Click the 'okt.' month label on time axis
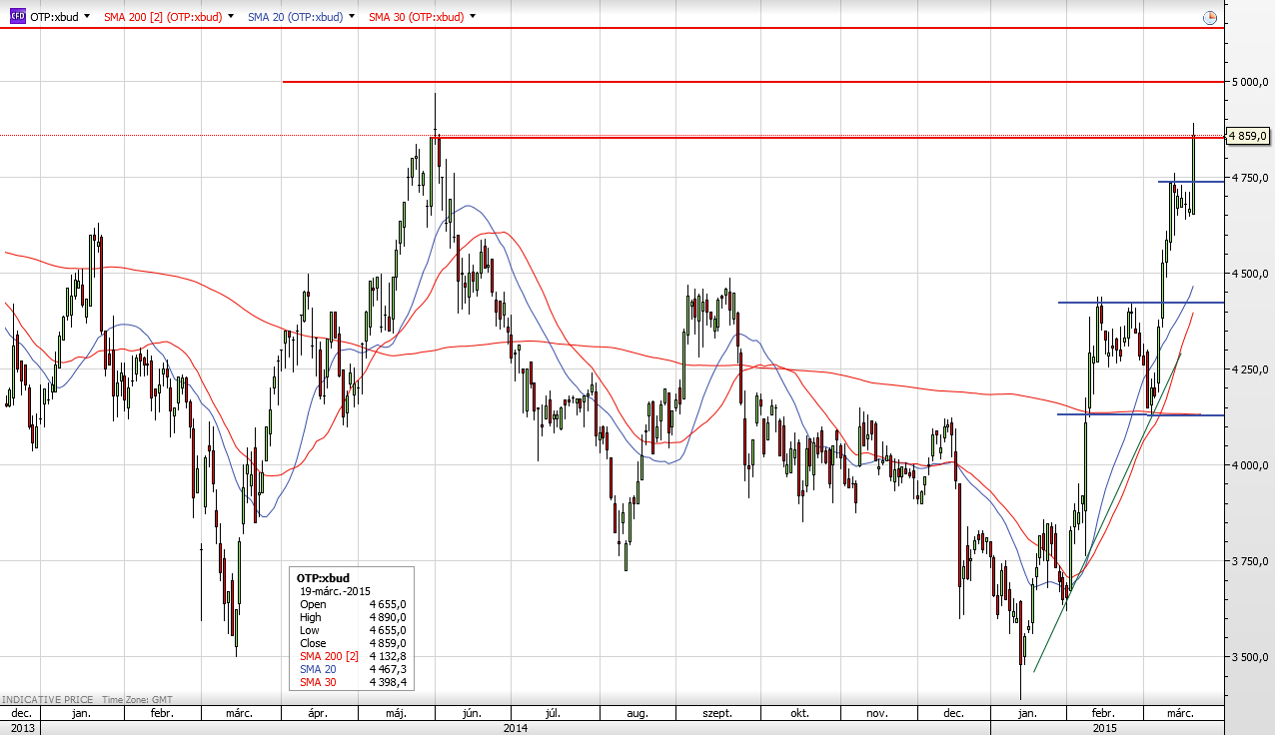1275x735 pixels. point(799,714)
